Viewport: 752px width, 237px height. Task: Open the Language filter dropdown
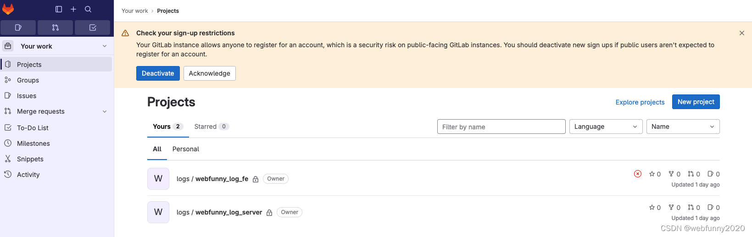point(606,127)
